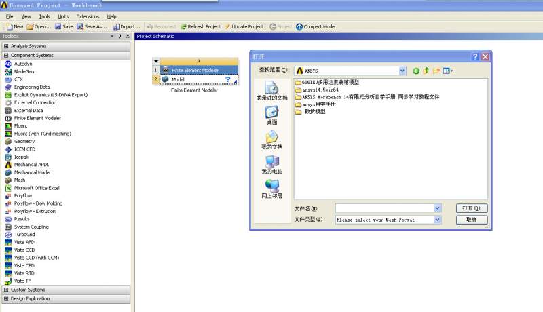Click the Explicit Dynamics (LS-DYNA Export) icon
This screenshot has height=312, width=543.
(x=8, y=95)
